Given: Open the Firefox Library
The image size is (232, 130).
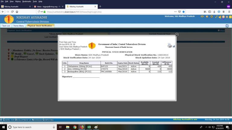Looking at the screenshot, I should [x=205, y=12].
